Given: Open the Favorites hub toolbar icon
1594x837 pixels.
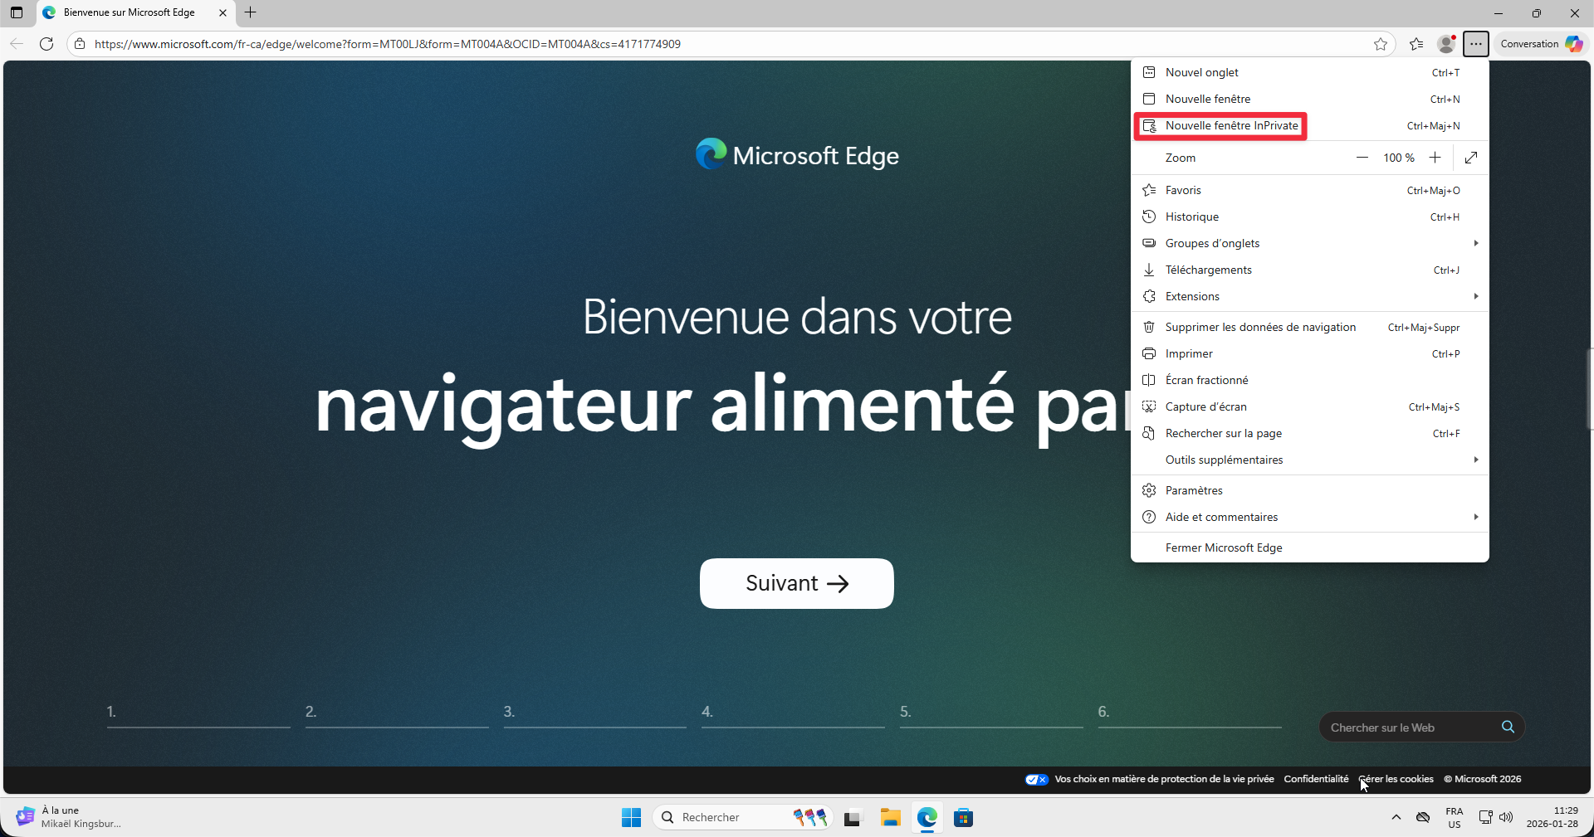Looking at the screenshot, I should (1416, 44).
